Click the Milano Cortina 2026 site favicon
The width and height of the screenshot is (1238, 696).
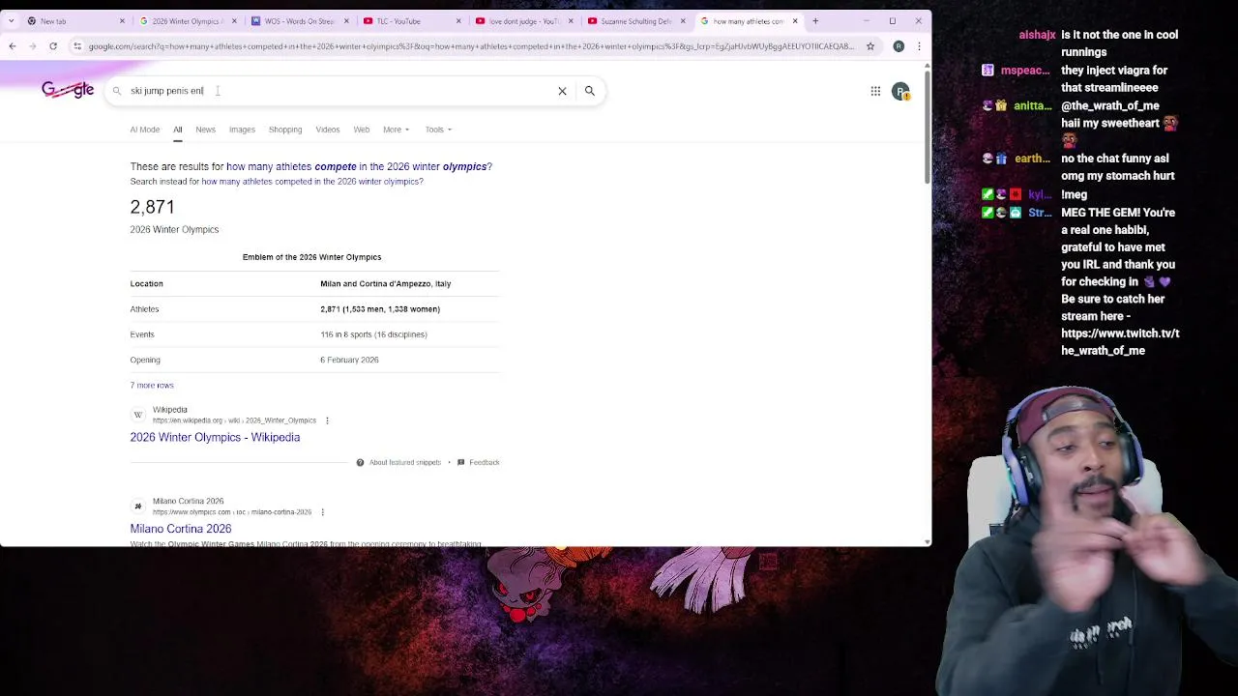coord(137,507)
